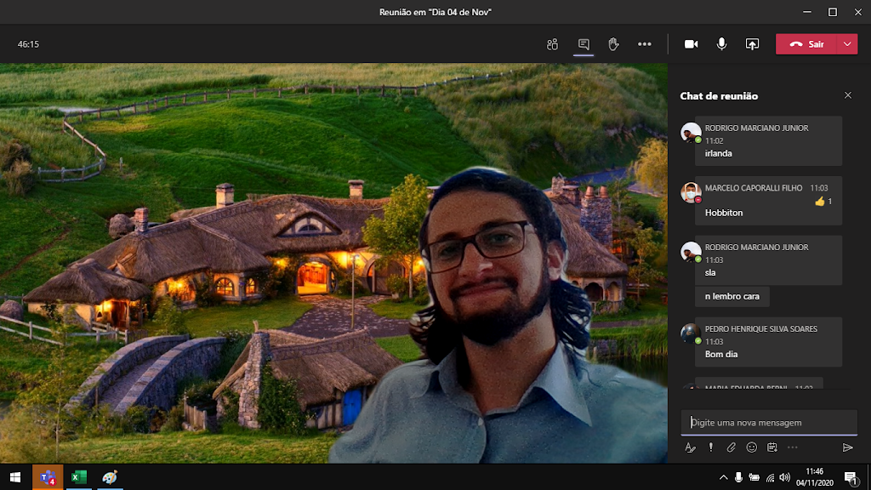Show meeting participants panel

pos(552,44)
